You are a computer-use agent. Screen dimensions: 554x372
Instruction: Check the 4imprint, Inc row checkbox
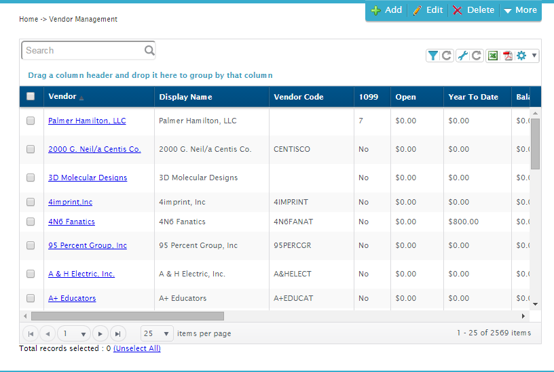(x=31, y=202)
